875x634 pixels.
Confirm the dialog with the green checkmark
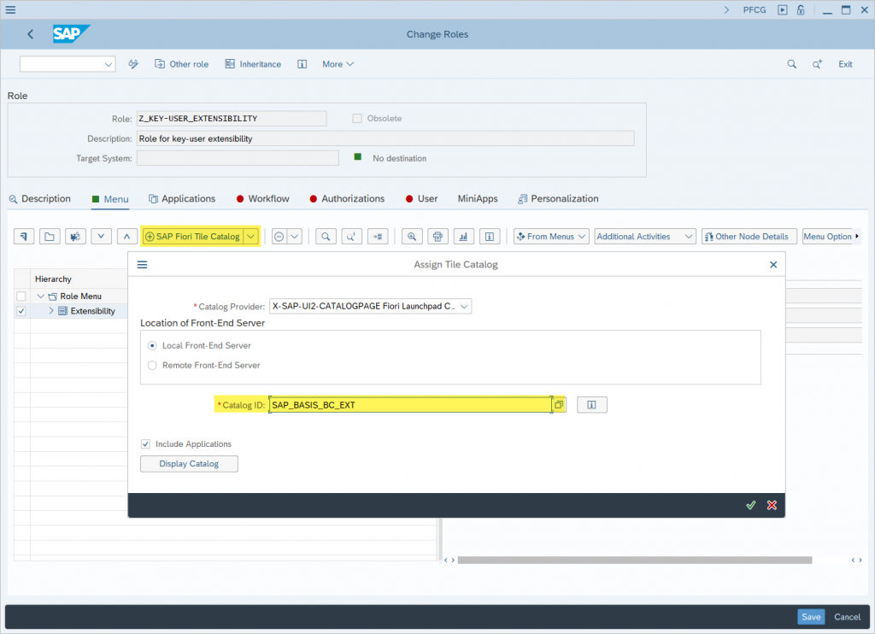click(x=750, y=505)
